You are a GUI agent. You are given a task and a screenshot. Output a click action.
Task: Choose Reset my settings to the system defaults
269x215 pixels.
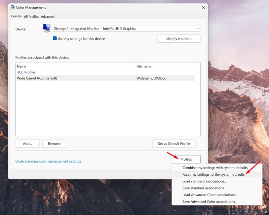tap(217, 174)
